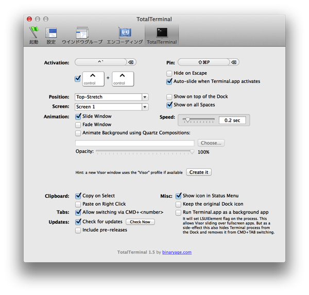This screenshot has width=309, height=295.
Task: Open the 起動 (Startup) preferences pane
Action: 33,36
